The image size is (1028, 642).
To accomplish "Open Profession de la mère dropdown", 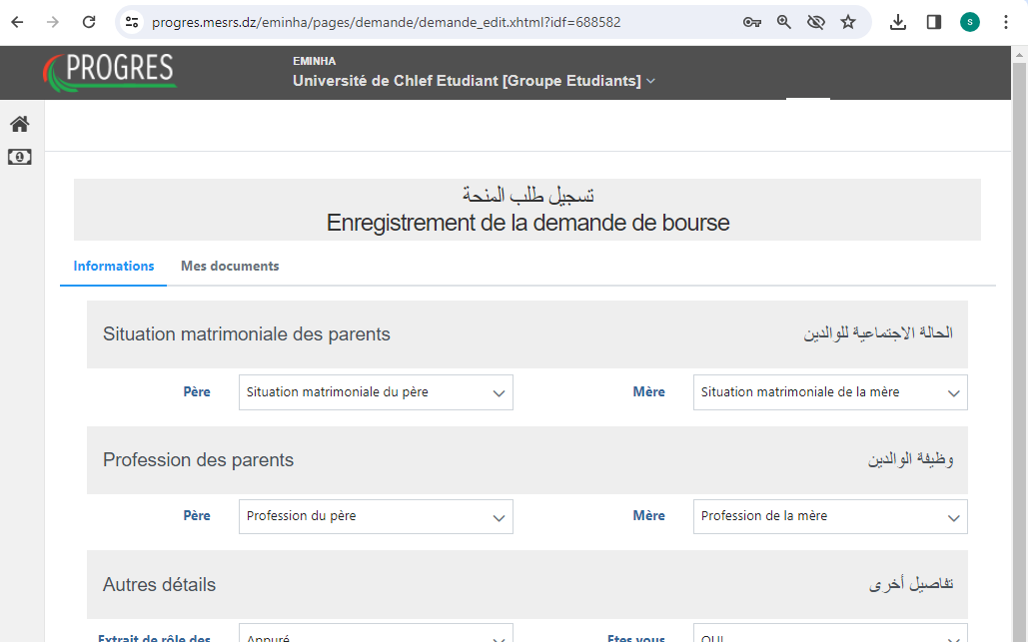I will pyautogui.click(x=830, y=517).
